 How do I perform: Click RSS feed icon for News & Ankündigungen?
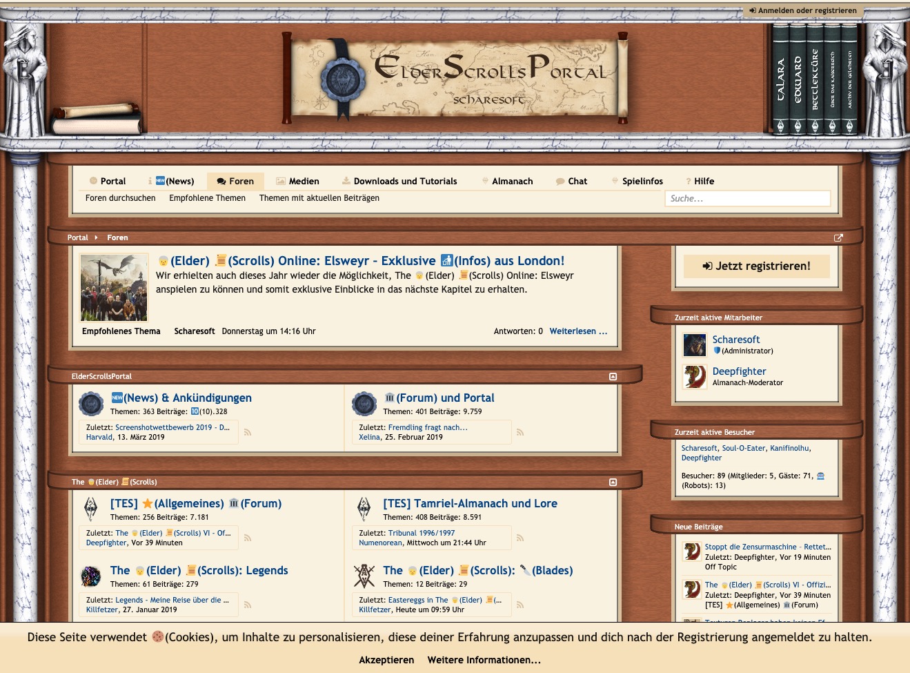[x=247, y=433]
